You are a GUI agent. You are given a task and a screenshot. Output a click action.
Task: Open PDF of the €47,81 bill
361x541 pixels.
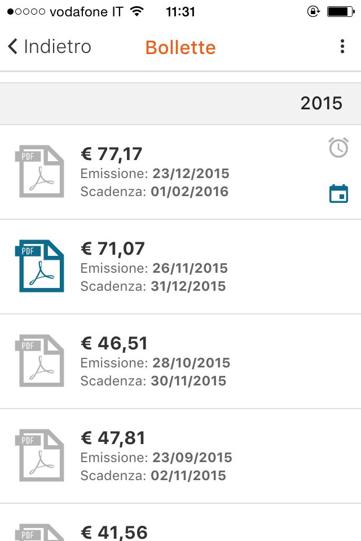tap(39, 455)
